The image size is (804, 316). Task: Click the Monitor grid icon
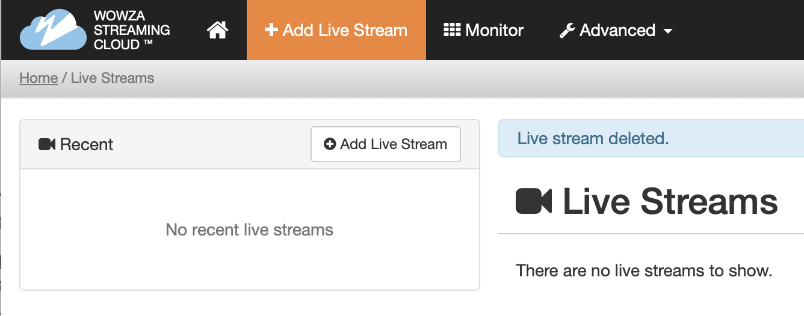452,30
